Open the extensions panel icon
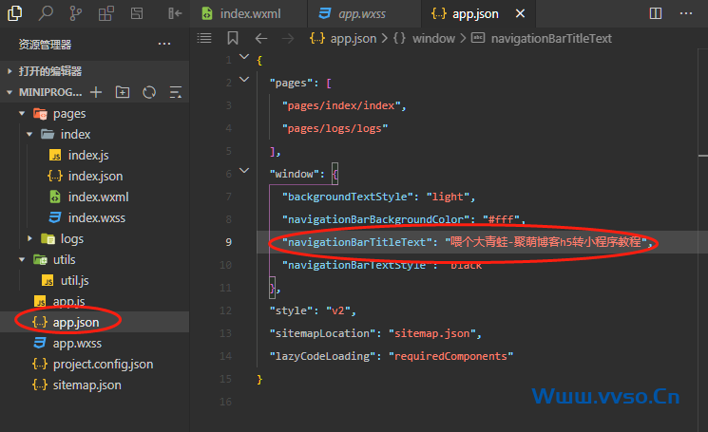The width and height of the screenshot is (708, 432). tap(106, 13)
